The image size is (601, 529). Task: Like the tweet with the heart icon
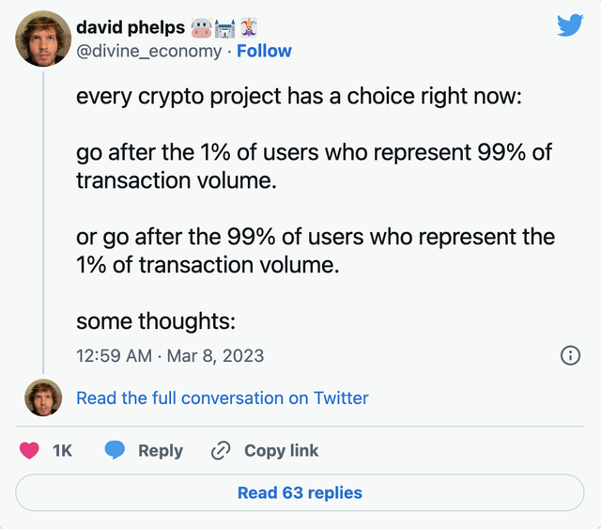point(29,451)
